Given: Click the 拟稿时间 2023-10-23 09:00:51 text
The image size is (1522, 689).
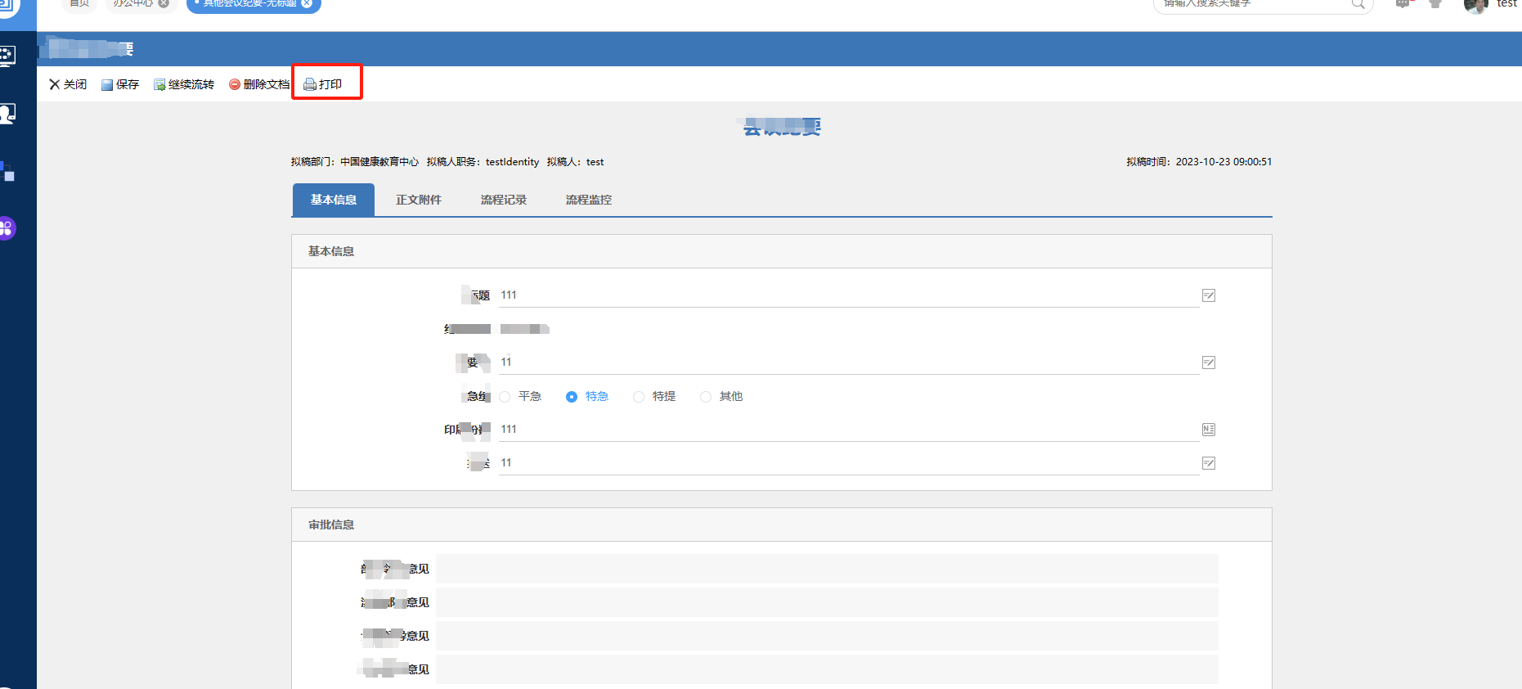Looking at the screenshot, I should pyautogui.click(x=1199, y=162).
